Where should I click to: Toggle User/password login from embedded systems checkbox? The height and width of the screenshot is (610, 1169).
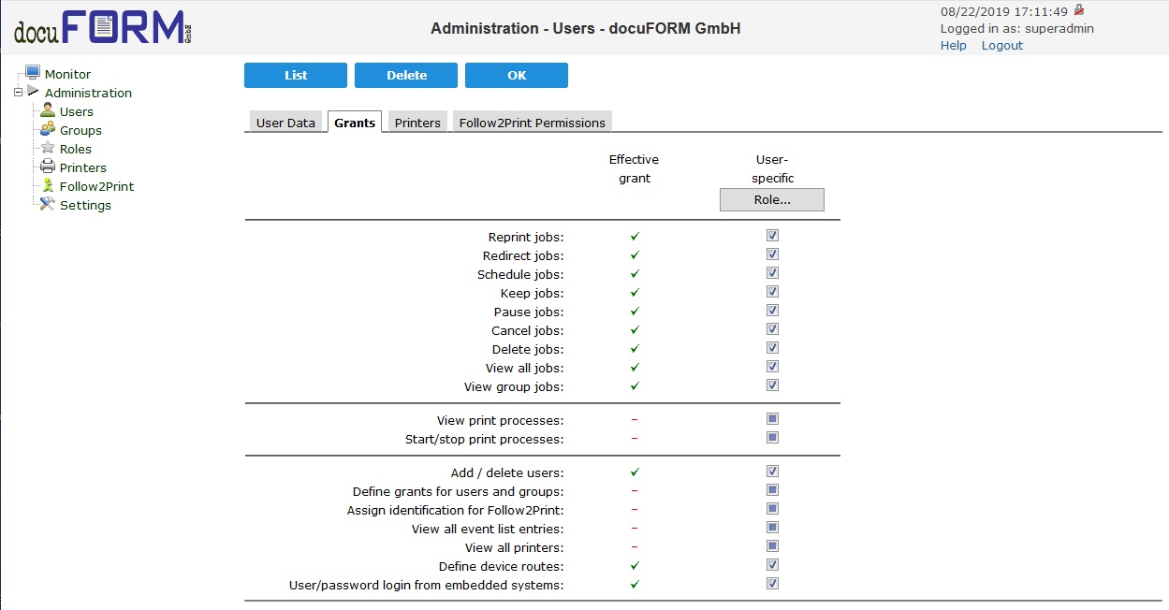pyautogui.click(x=772, y=584)
